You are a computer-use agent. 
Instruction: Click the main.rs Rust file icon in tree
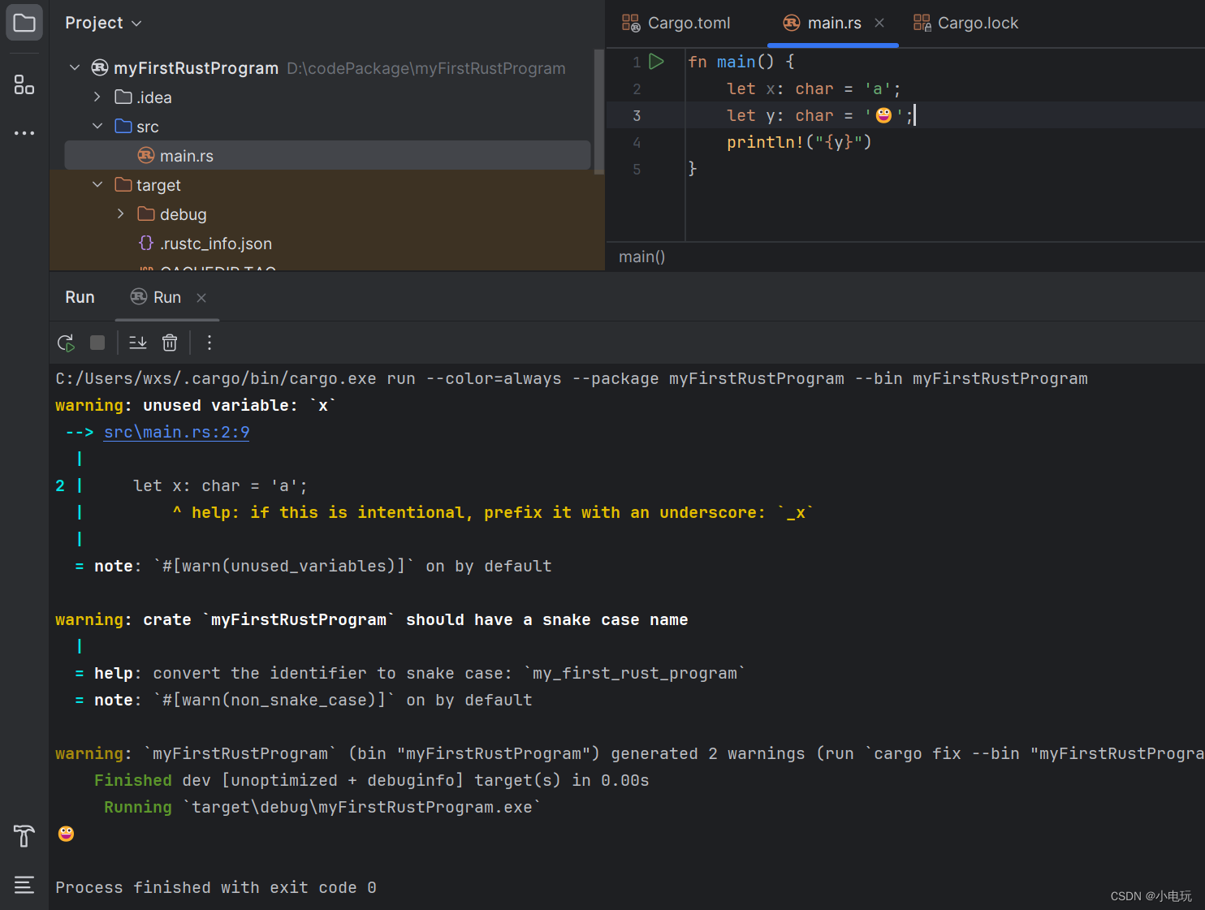point(146,155)
